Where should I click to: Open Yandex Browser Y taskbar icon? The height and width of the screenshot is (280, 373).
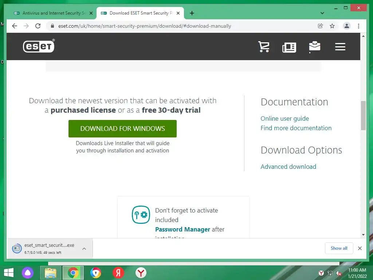pos(141,273)
